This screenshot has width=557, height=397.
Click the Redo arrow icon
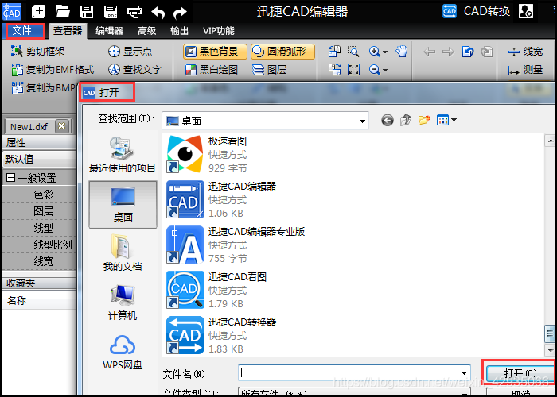click(x=181, y=13)
